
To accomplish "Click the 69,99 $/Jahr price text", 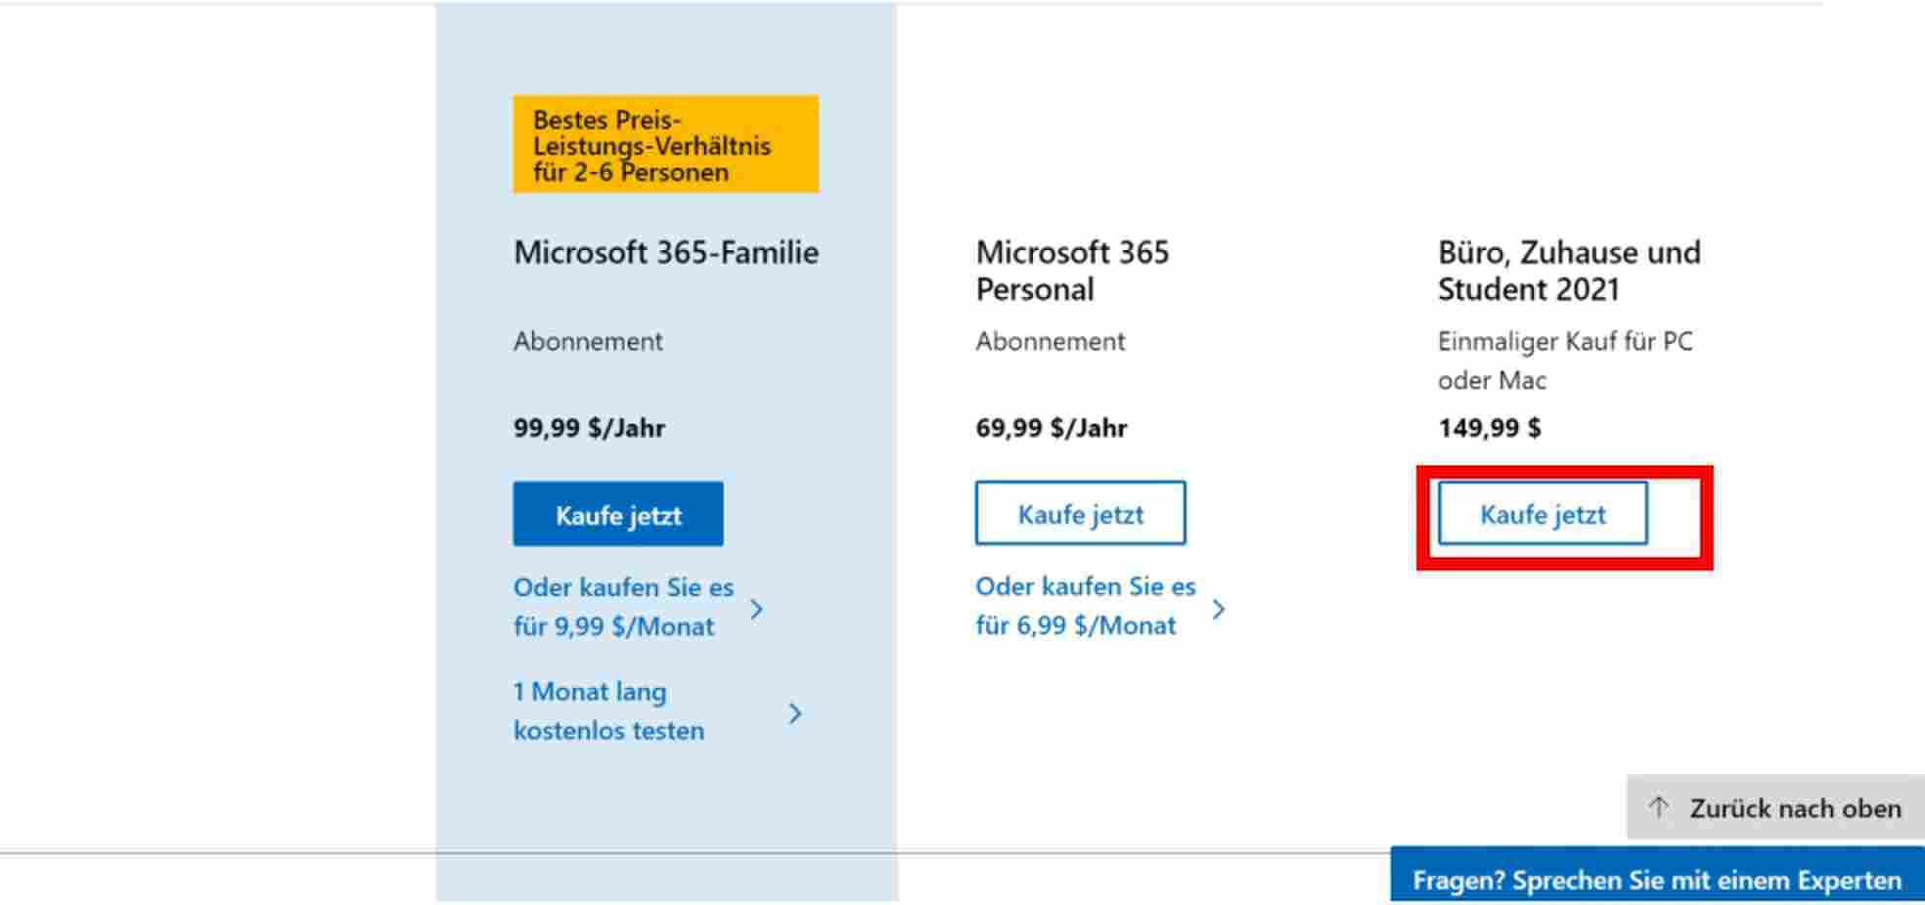I will click(x=1051, y=428).
